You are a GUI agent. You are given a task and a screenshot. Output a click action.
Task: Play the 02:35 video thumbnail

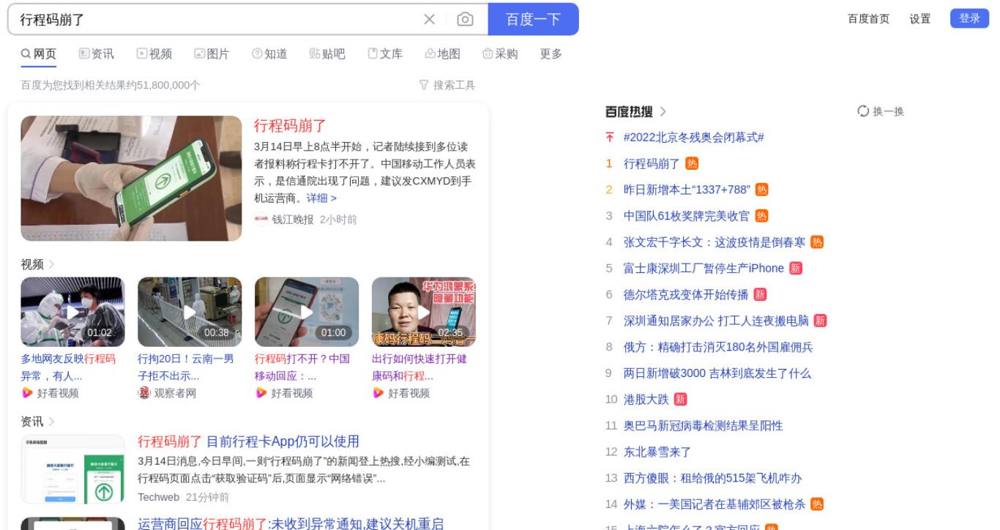coord(424,312)
